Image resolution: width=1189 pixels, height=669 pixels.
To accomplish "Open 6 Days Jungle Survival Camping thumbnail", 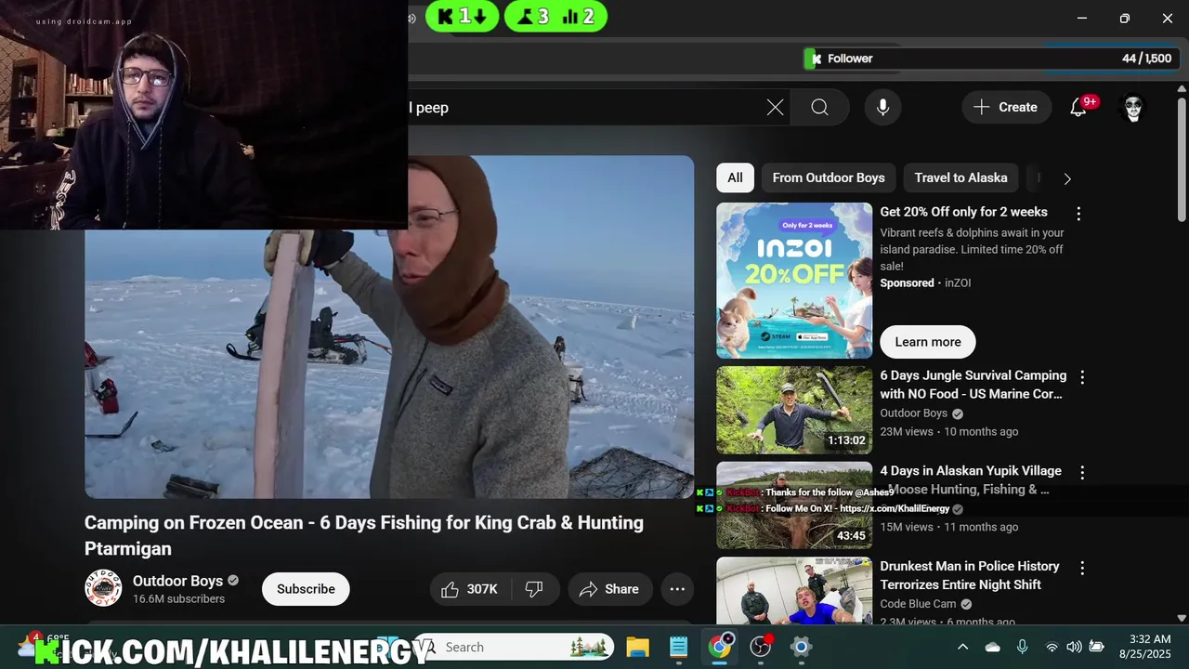I will [794, 410].
